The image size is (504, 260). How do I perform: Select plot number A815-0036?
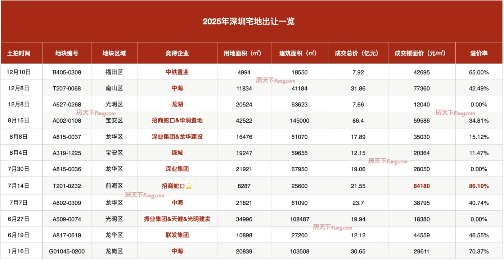[67, 169]
